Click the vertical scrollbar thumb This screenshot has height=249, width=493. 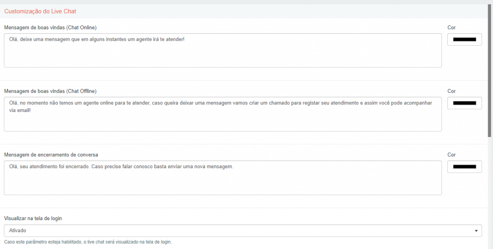[x=490, y=71]
